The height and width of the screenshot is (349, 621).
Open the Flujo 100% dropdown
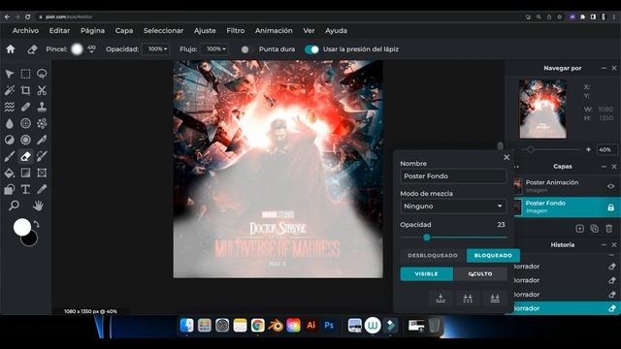pos(214,49)
